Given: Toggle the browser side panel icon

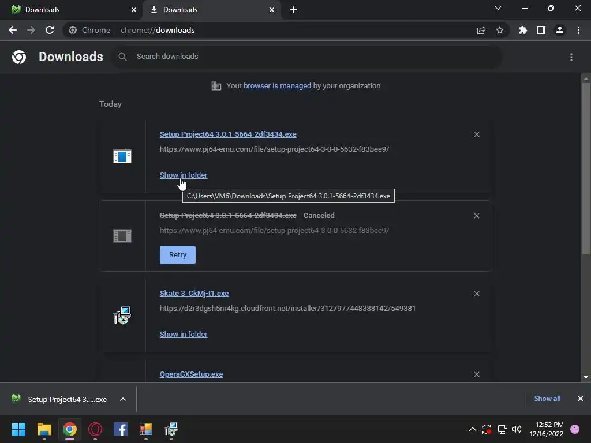Looking at the screenshot, I should [541, 30].
